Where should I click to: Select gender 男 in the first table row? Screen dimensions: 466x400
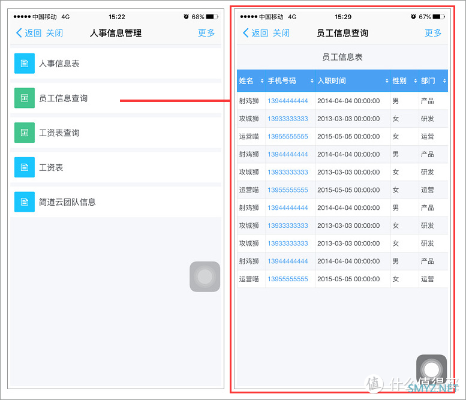[396, 101]
